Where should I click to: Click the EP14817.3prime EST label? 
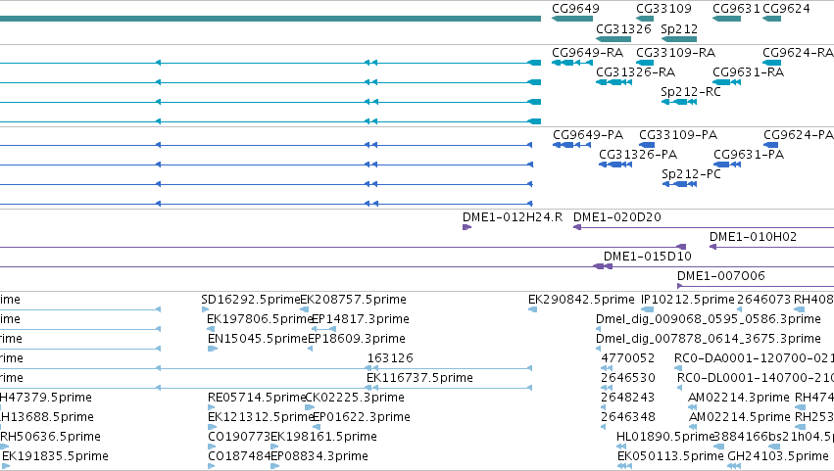click(x=360, y=319)
